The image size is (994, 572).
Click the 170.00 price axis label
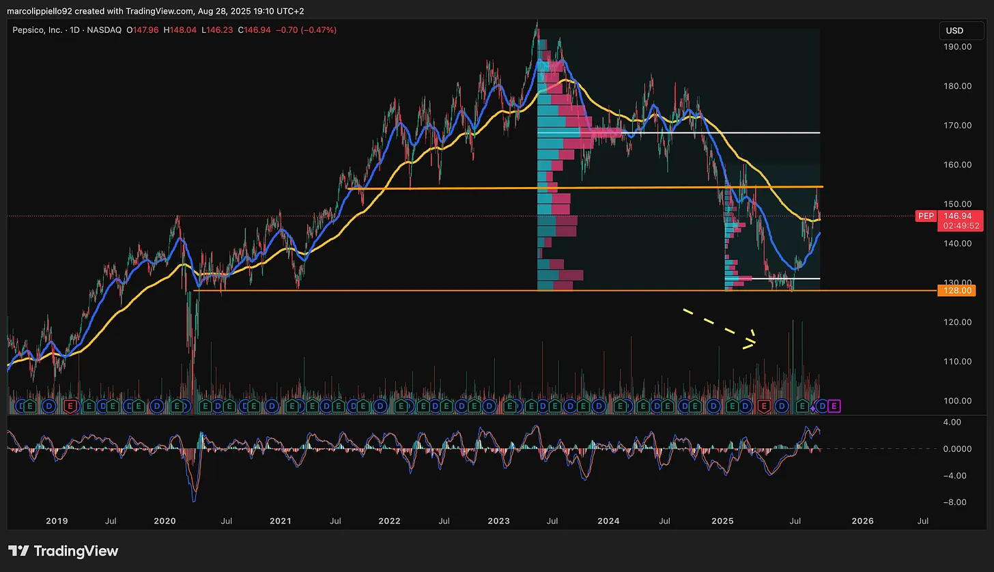(958, 126)
